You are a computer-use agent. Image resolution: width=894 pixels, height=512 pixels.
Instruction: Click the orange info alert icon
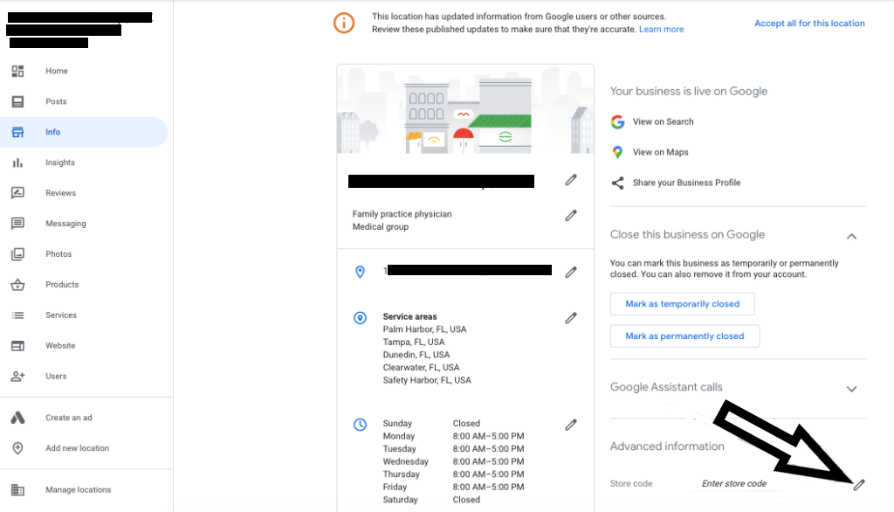[x=344, y=23]
